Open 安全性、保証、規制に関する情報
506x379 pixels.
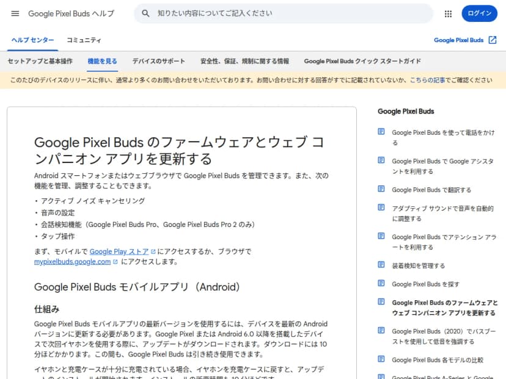click(244, 61)
